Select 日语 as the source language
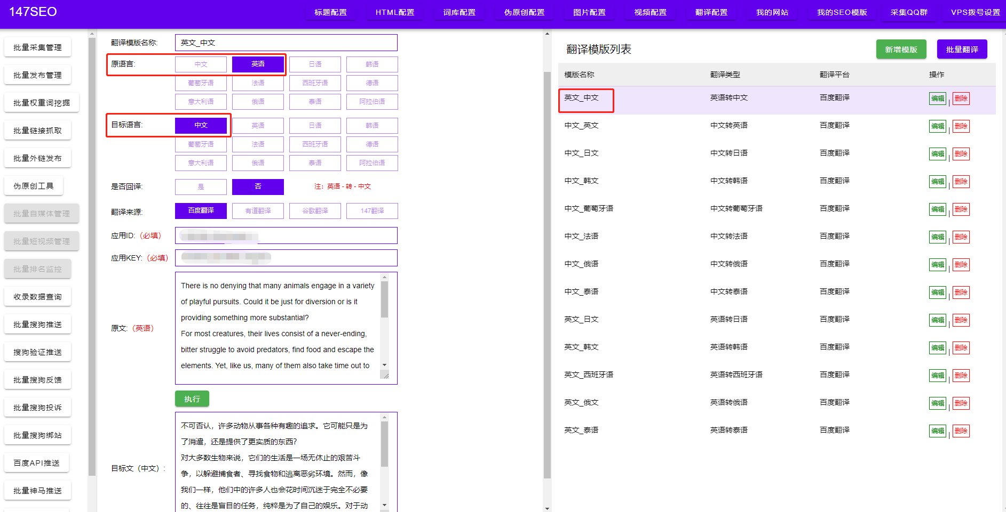 point(315,64)
